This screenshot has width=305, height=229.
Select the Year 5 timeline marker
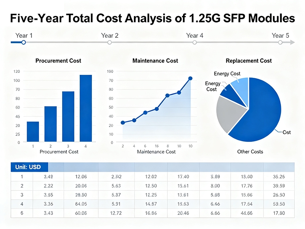tap(280, 42)
